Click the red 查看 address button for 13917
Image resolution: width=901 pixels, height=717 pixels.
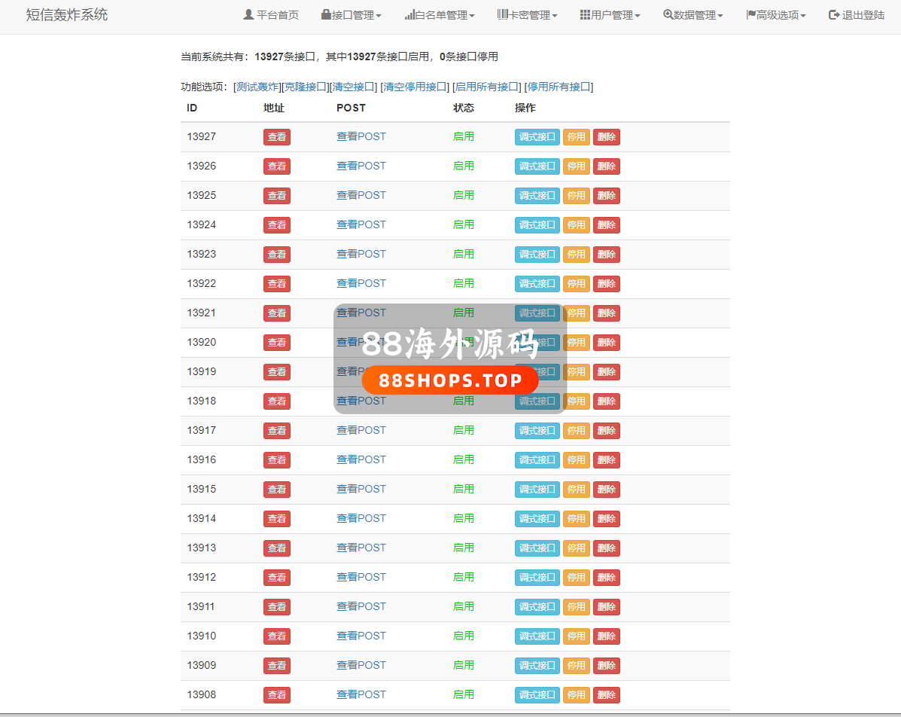click(276, 431)
